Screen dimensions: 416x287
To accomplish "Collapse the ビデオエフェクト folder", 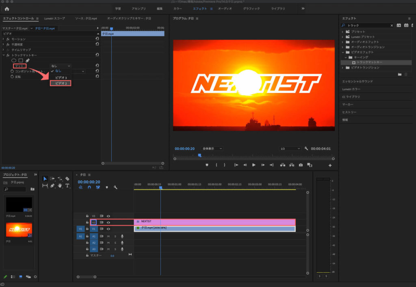I will click(343, 52).
